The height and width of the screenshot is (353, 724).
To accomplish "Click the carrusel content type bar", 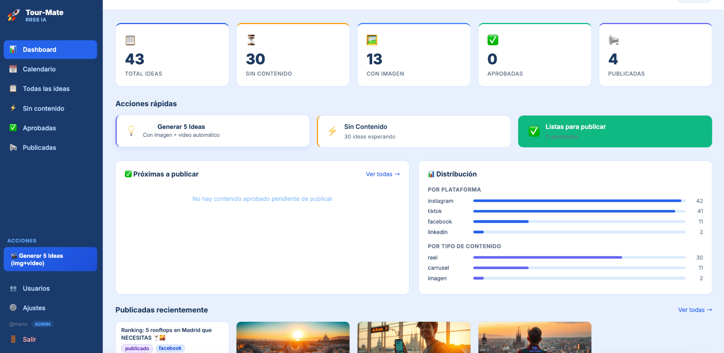I will pyautogui.click(x=579, y=268).
